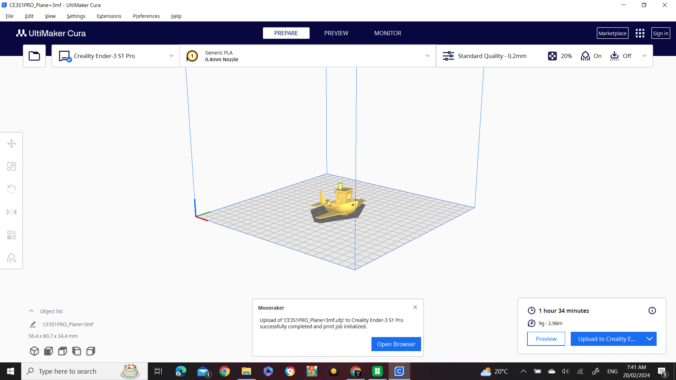Switch to right side view camera
The width and height of the screenshot is (676, 380).
pyautogui.click(x=91, y=351)
